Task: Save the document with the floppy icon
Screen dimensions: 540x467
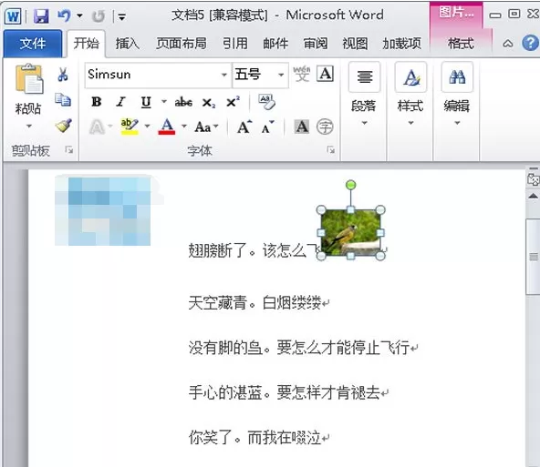Action: coord(41,15)
